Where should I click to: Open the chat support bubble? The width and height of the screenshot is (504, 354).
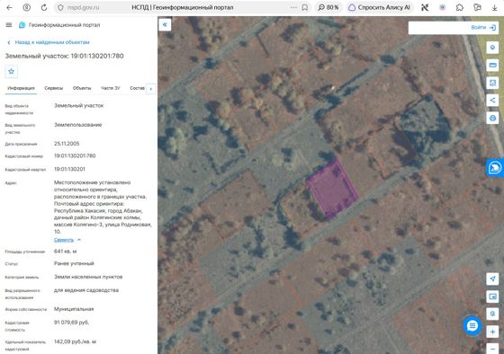tap(472, 326)
